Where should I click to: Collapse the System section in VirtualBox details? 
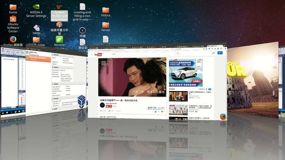pyautogui.click(x=53, y=67)
